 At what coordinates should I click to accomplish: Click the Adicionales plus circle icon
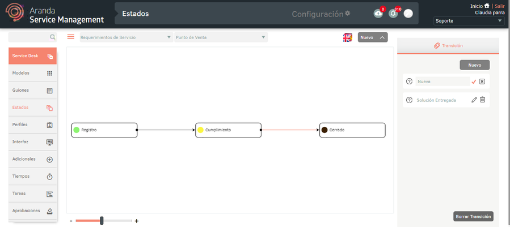pos(50,160)
